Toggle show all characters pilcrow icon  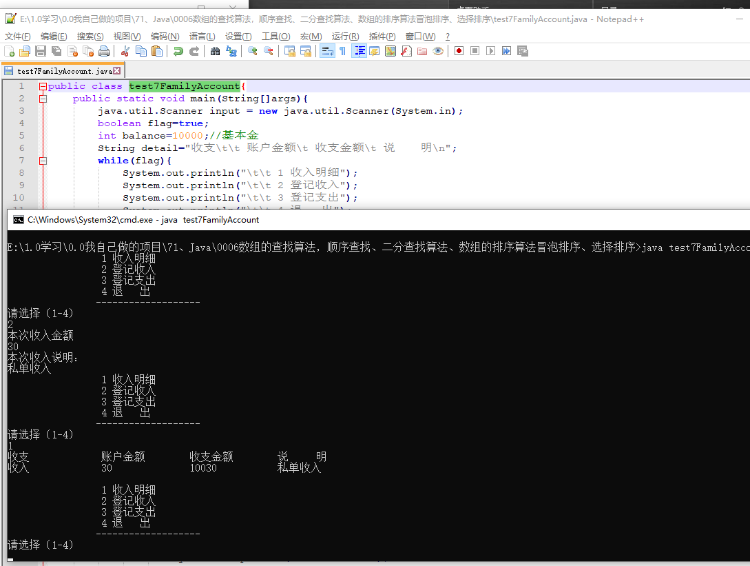[342, 51]
